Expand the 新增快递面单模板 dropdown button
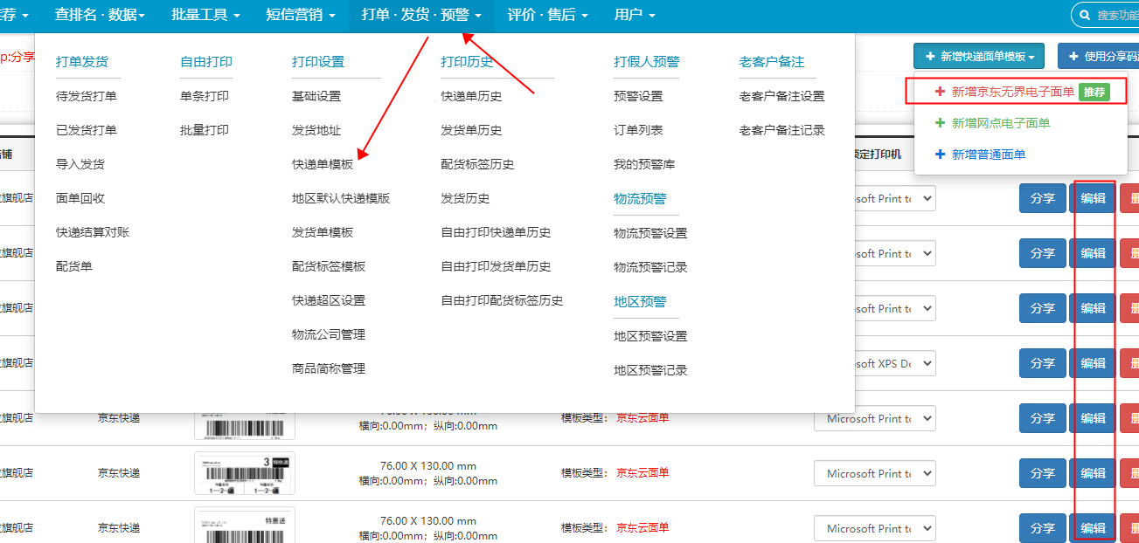 pos(978,57)
